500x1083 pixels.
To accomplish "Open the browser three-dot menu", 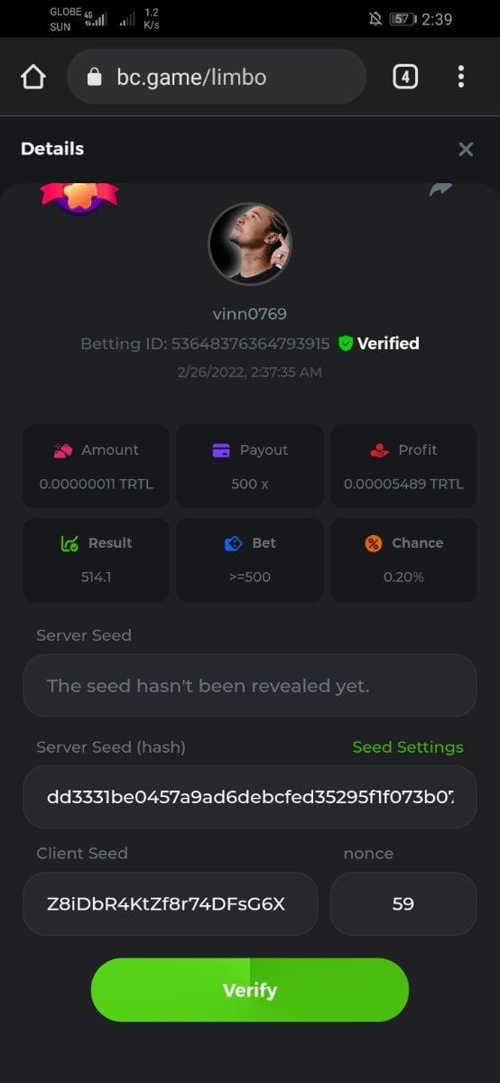I will pos(461,77).
